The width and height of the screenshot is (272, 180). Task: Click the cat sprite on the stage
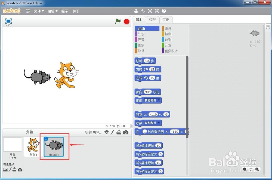67,75
